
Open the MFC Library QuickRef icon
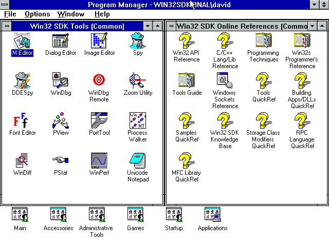186,160
